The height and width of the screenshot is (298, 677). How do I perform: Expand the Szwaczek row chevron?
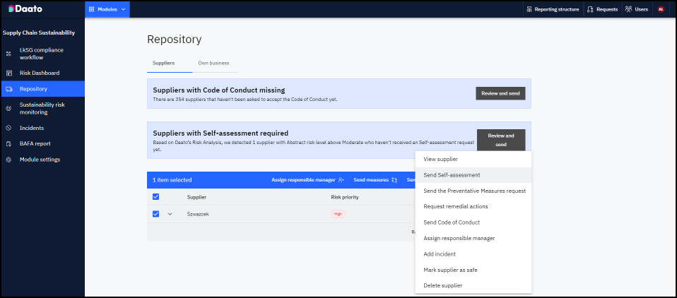coord(170,214)
